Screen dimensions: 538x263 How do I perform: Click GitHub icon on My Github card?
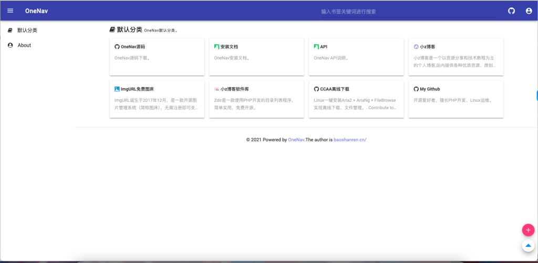coord(416,89)
